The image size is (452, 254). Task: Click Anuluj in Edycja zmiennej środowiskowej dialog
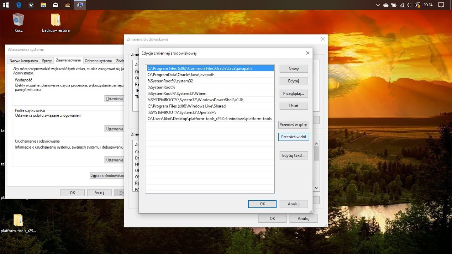coord(293,204)
